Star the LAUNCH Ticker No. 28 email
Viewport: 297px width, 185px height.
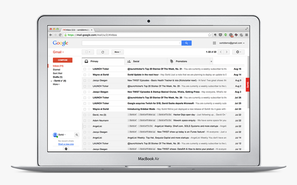89,98
